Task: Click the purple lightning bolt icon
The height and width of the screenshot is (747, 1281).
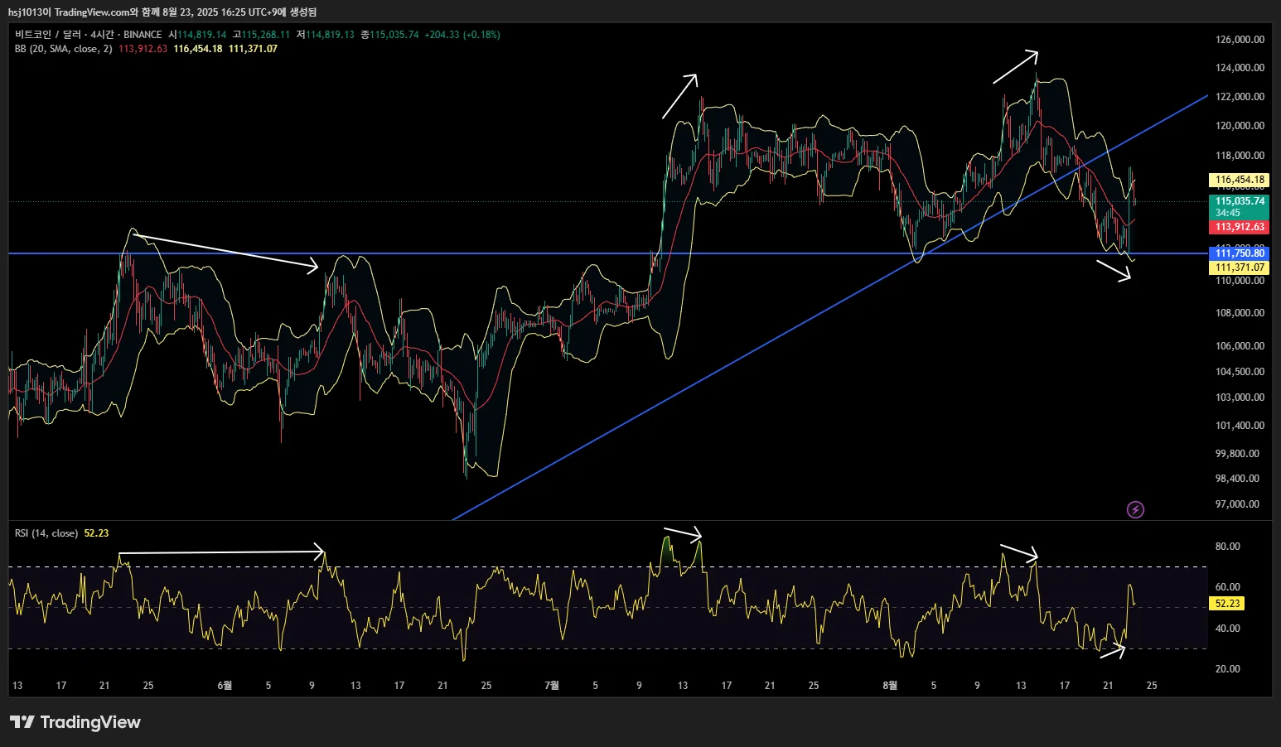Action: (x=1135, y=509)
